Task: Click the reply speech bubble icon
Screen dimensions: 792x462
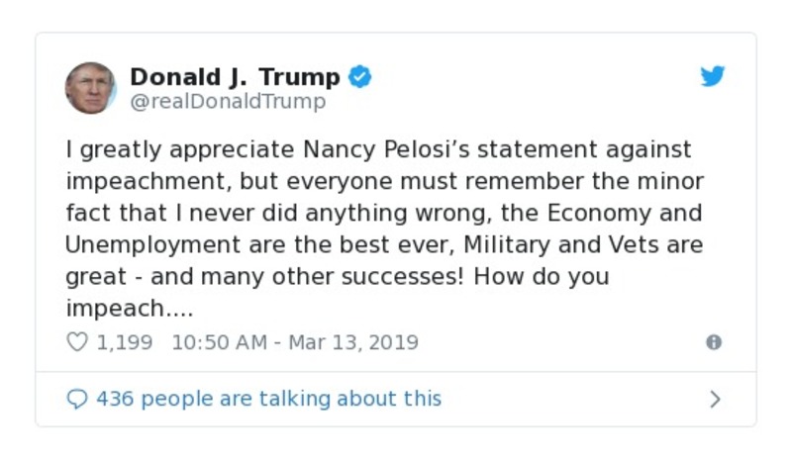Action: pyautogui.click(x=76, y=399)
